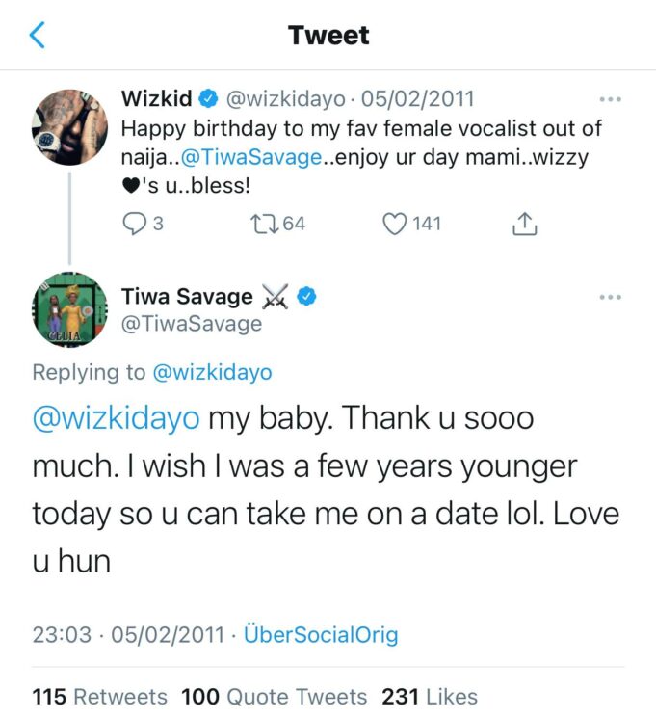Retweet Wizkid's birthday tweet
Image resolution: width=656 pixels, height=718 pixels.
[264, 224]
